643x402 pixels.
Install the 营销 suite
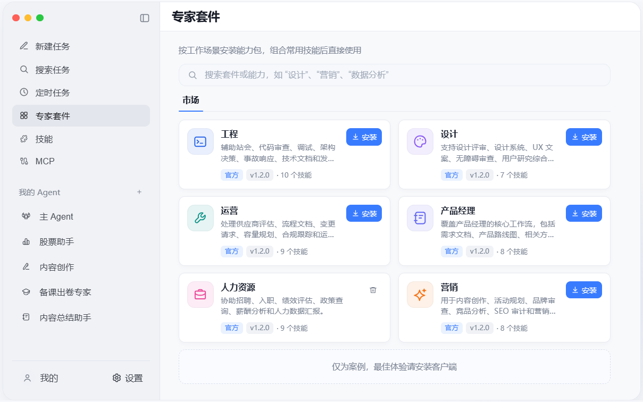click(584, 290)
